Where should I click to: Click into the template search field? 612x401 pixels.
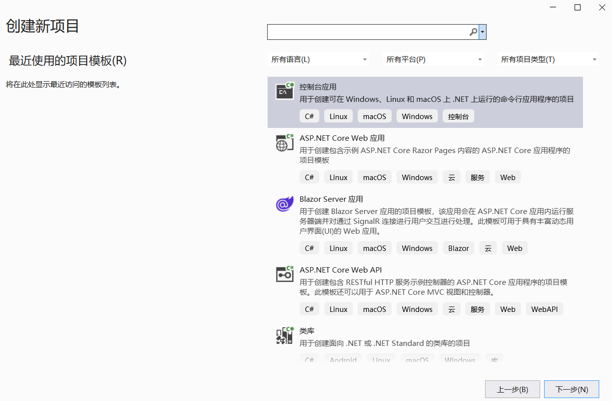[368, 32]
